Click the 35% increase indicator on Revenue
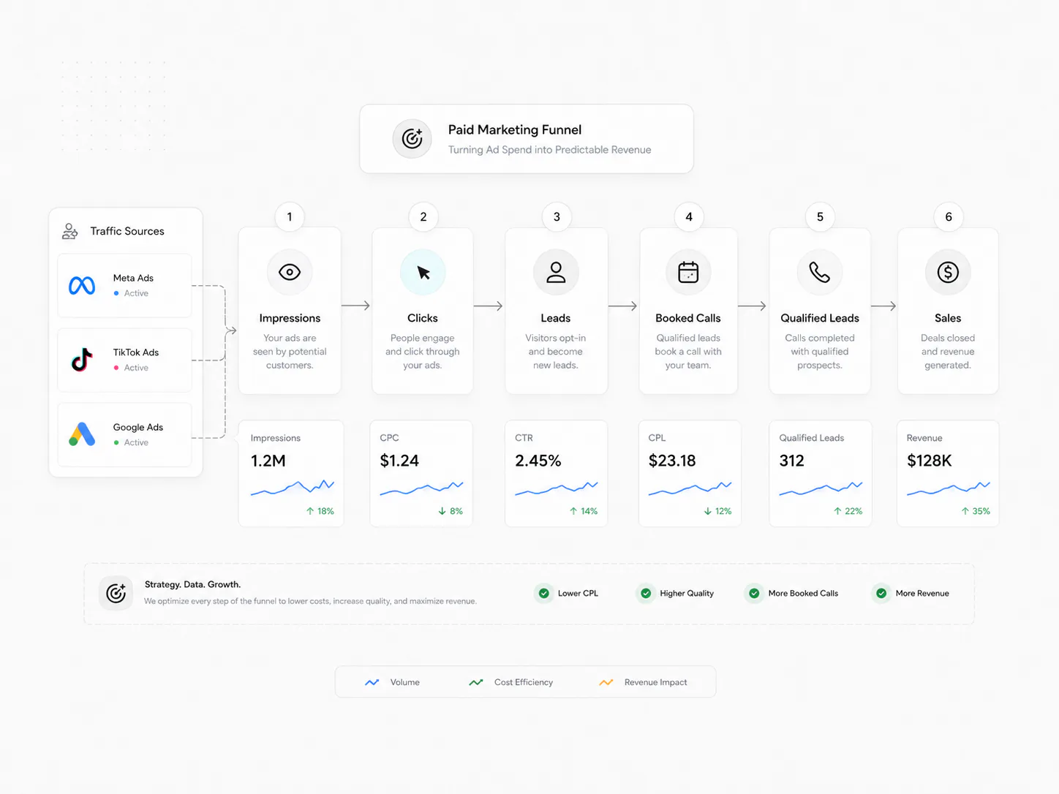1059x794 pixels. tap(976, 511)
